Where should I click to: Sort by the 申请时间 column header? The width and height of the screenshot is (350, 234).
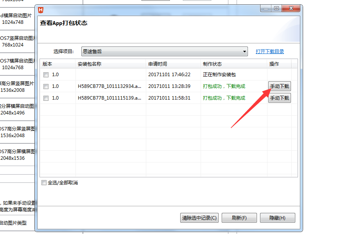click(173, 64)
